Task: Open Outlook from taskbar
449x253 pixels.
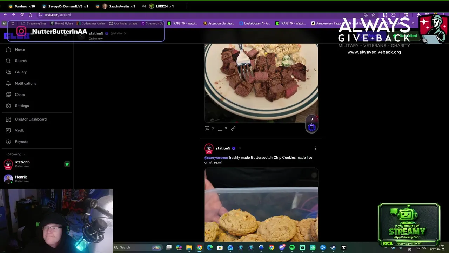Action: 230,247
